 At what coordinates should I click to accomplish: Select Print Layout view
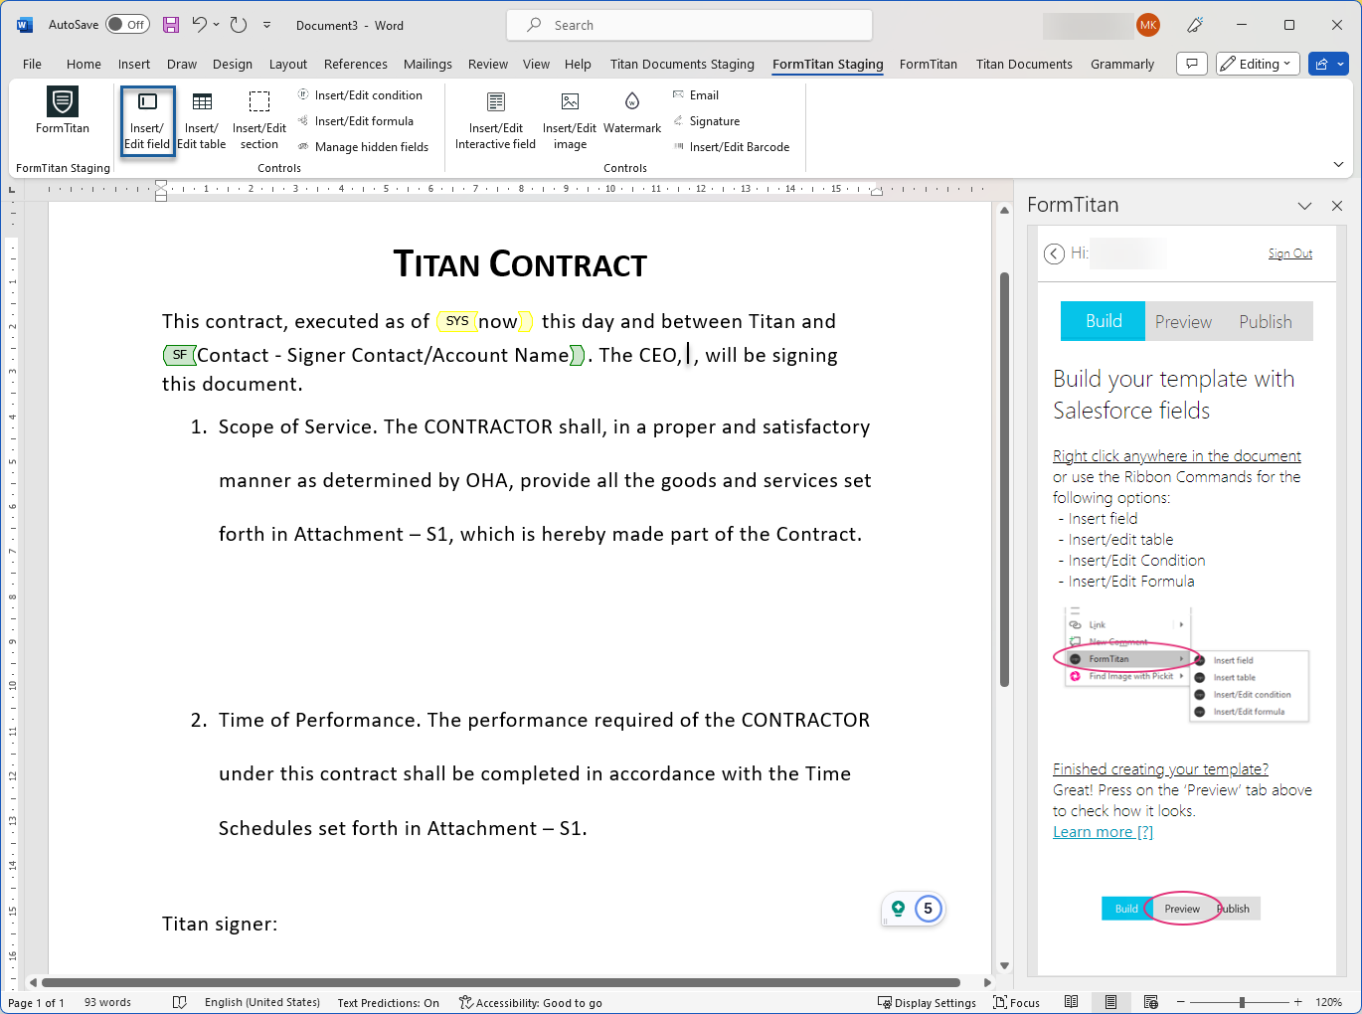[x=1110, y=1002]
